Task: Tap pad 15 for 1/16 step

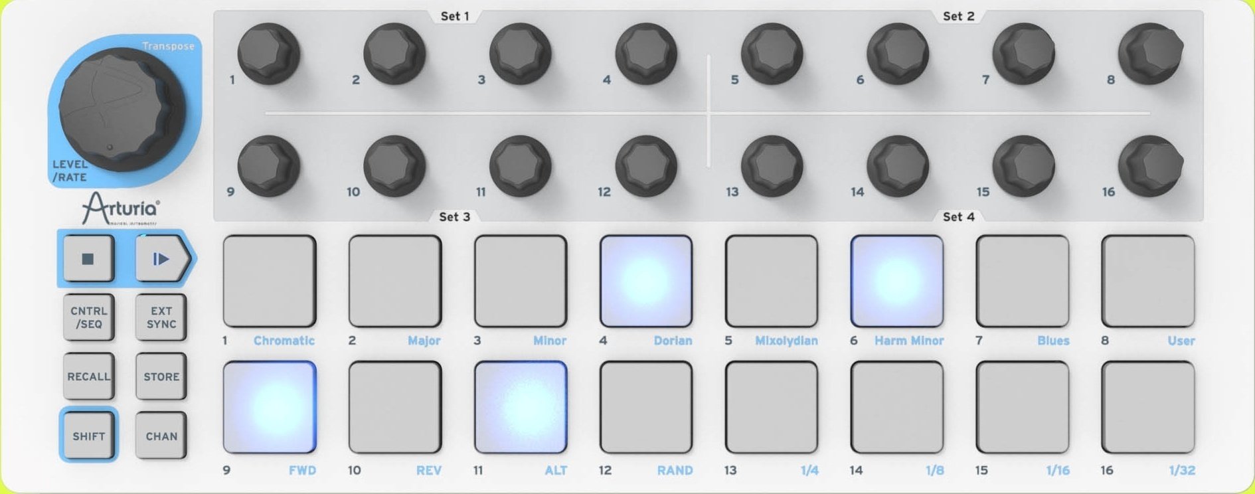Action: (1022, 407)
